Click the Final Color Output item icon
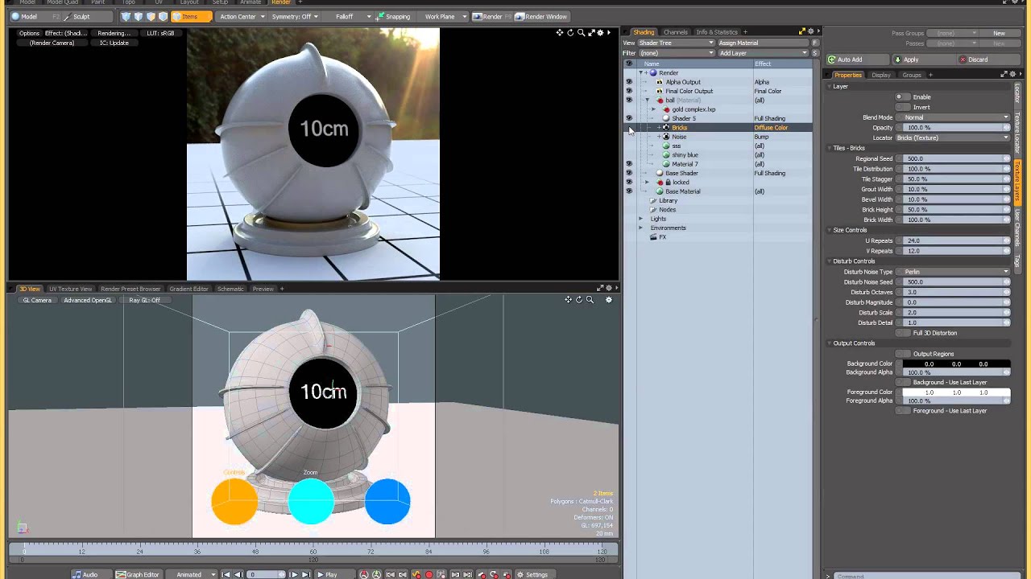Screen dimensions: 1031x579 pyautogui.click(x=660, y=91)
